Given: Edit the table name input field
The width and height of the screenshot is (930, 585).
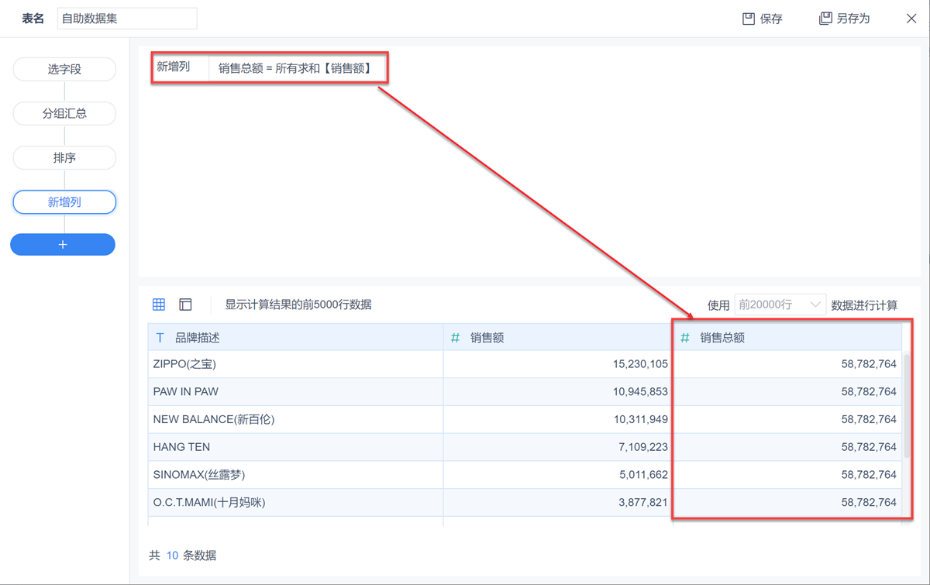Looking at the screenshot, I should pyautogui.click(x=127, y=19).
